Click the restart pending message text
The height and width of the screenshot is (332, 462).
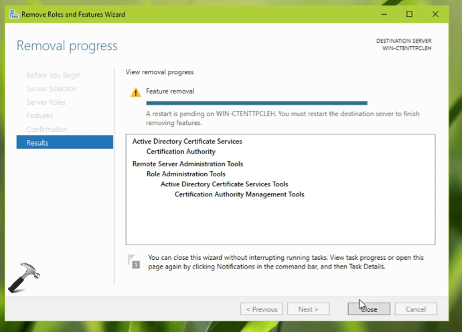click(x=283, y=118)
